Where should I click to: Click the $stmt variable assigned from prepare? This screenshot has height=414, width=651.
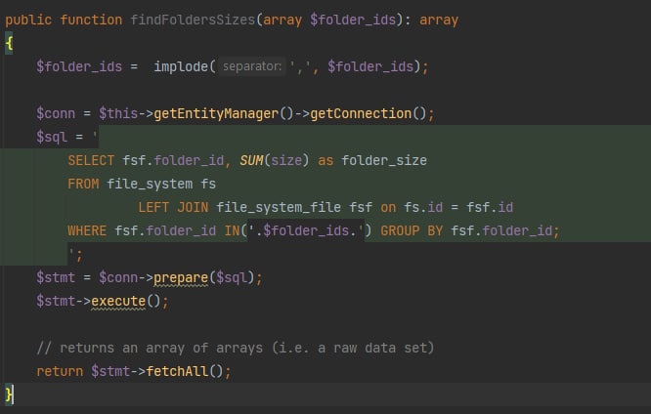point(56,277)
